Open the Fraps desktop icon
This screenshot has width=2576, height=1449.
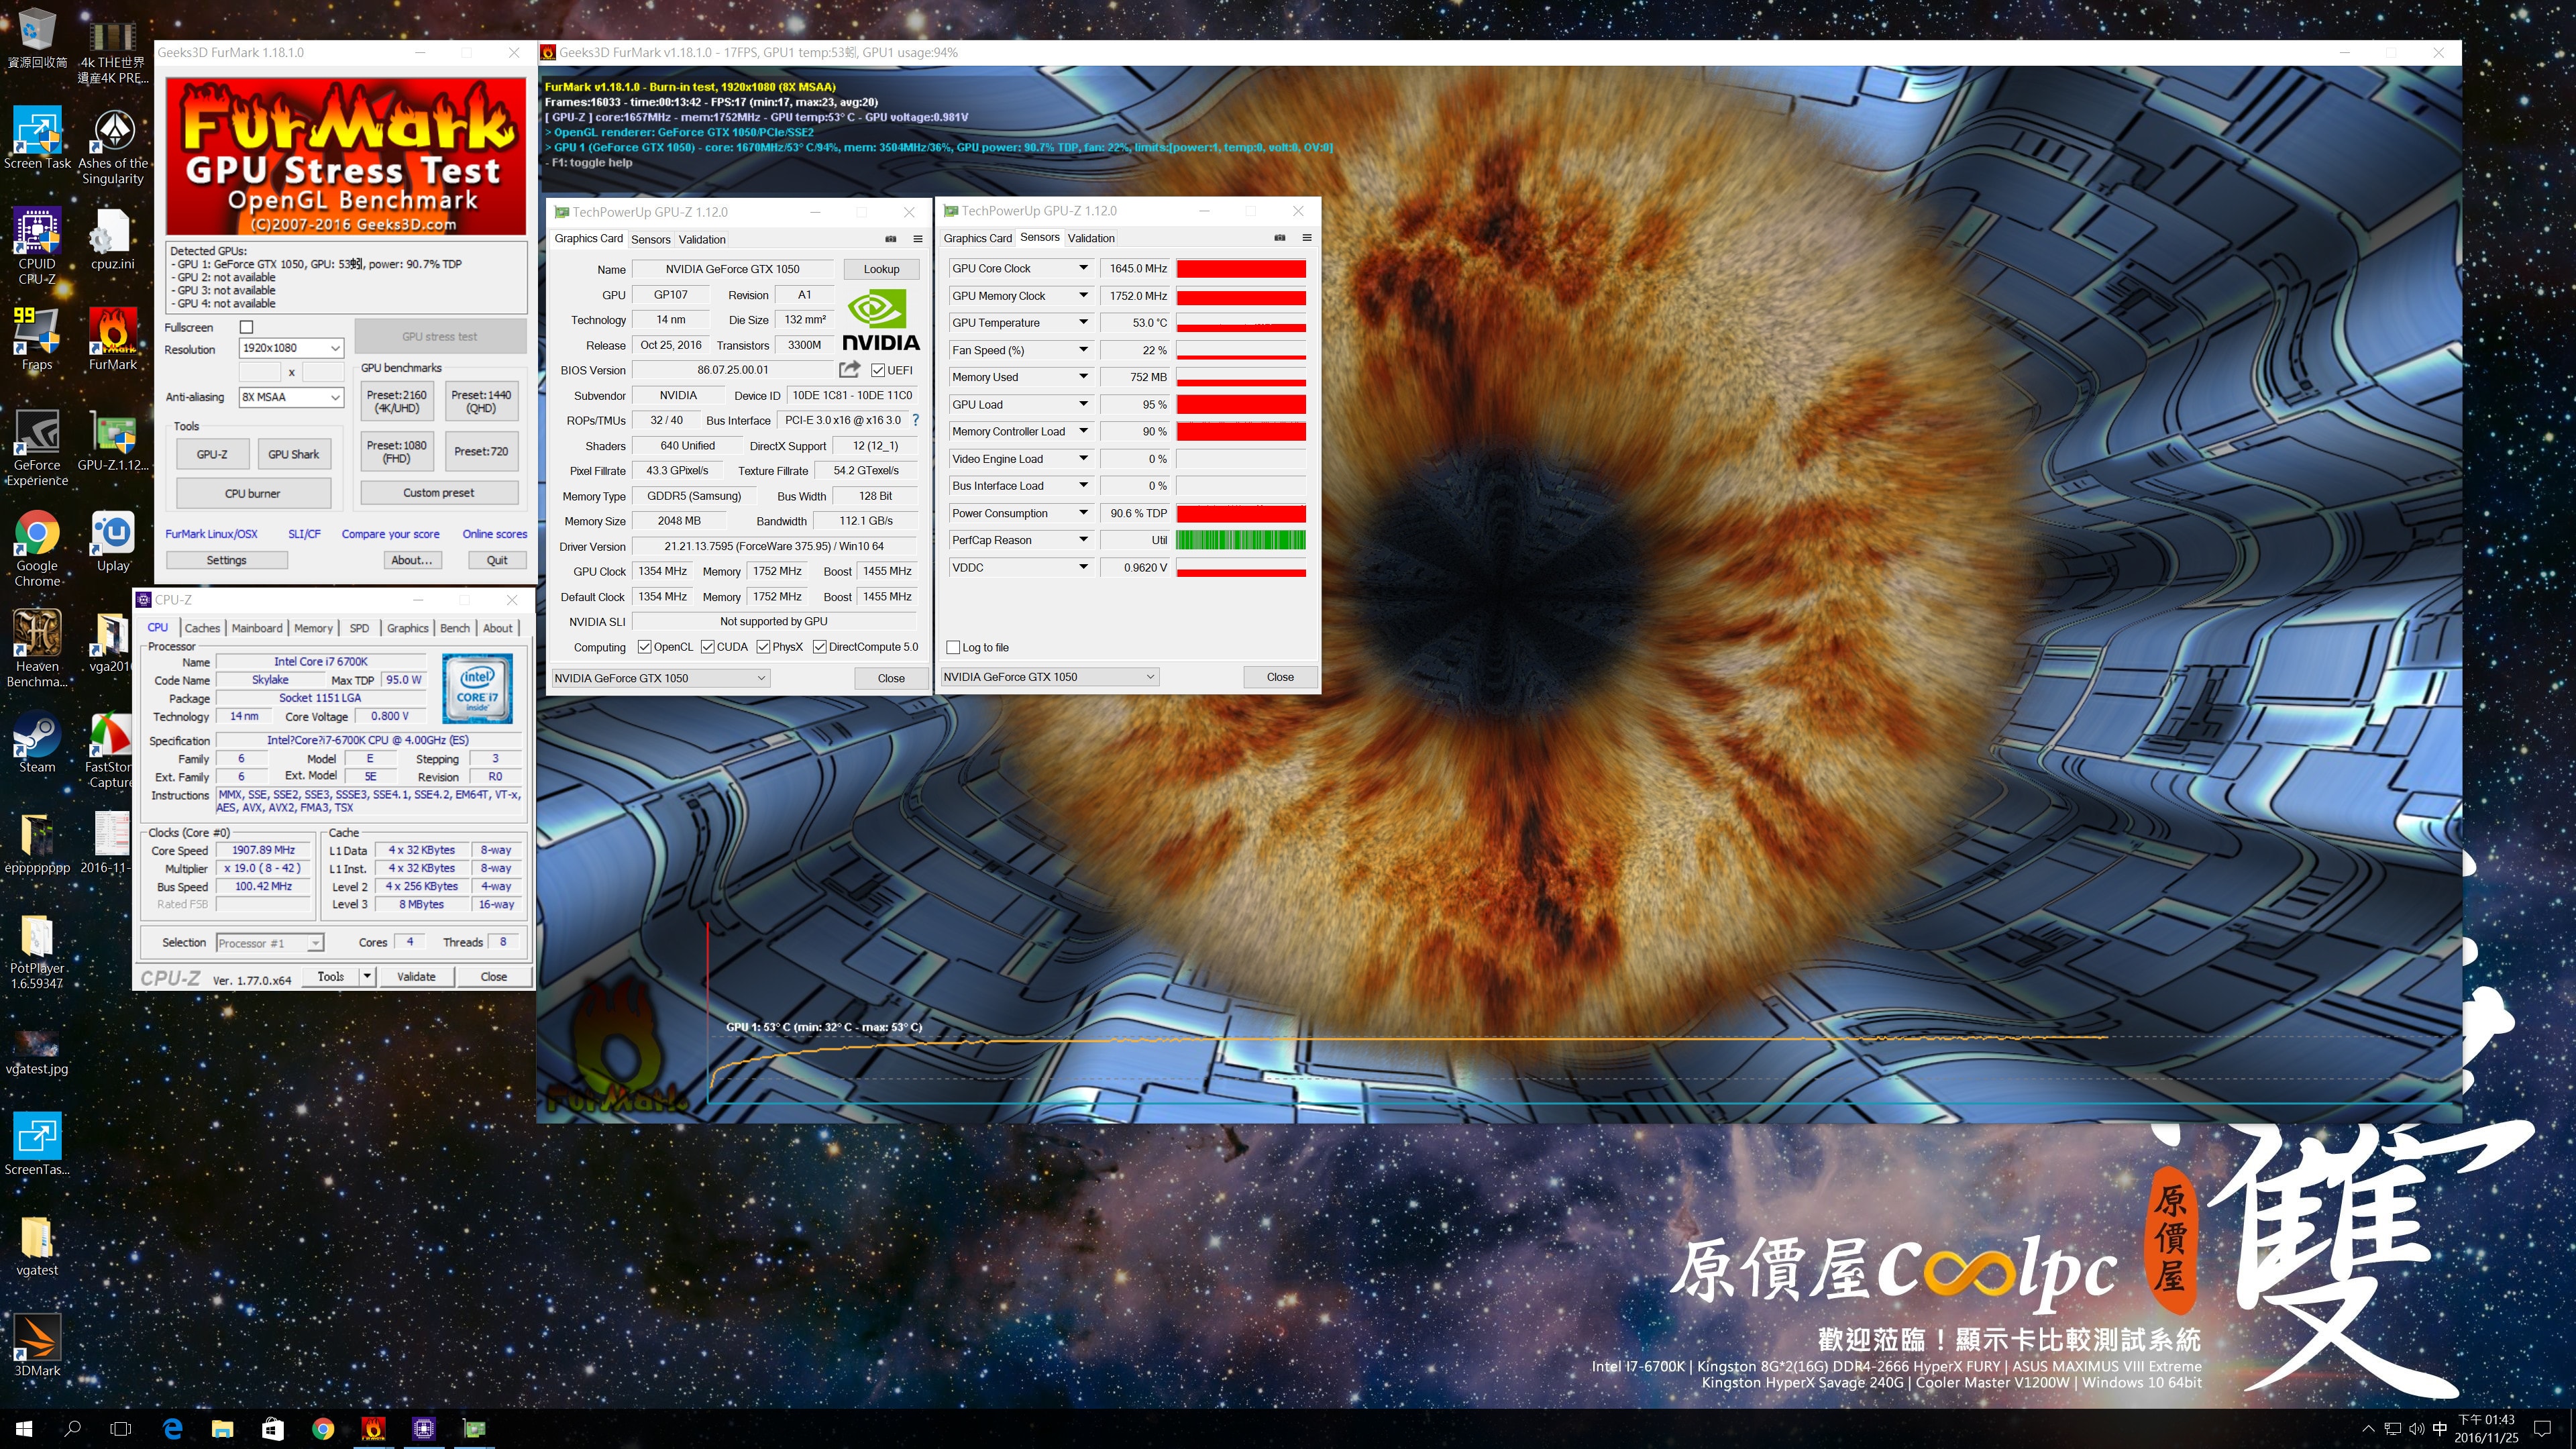tap(37, 339)
